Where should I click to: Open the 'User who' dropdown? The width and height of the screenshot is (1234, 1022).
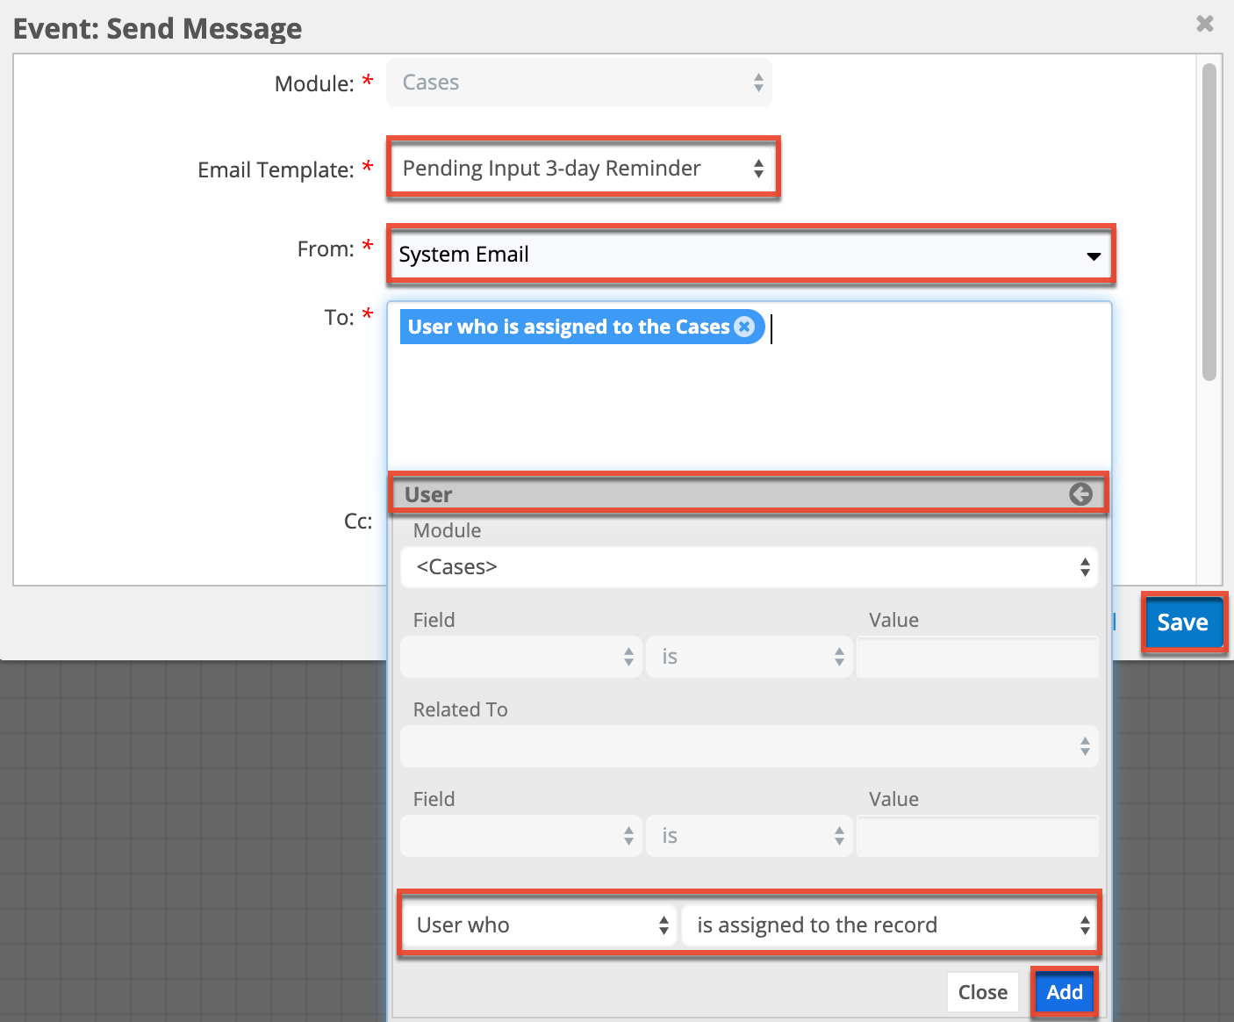tap(540, 925)
